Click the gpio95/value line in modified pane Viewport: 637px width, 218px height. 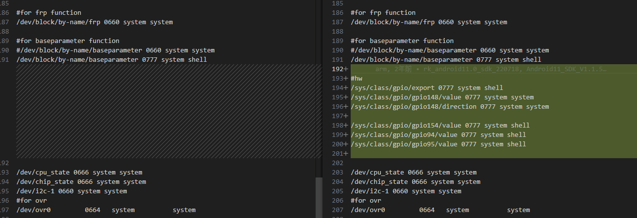tap(438, 144)
